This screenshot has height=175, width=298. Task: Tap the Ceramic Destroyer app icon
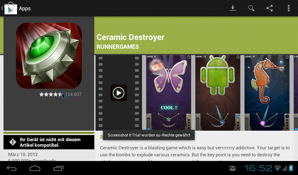point(49,56)
